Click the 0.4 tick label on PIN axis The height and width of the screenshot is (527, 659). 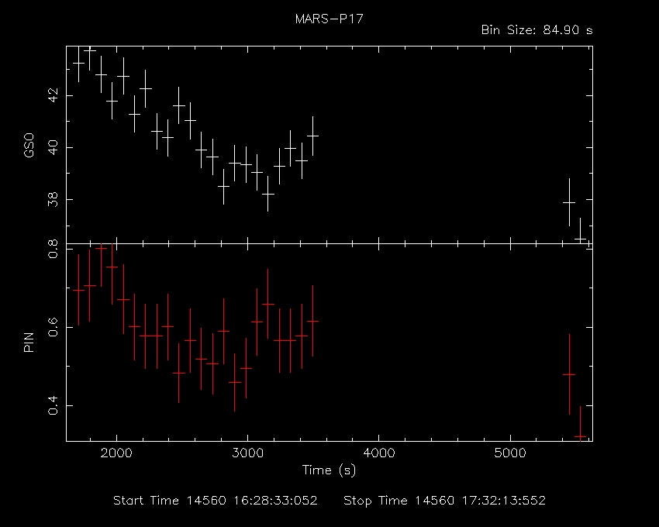click(x=53, y=405)
